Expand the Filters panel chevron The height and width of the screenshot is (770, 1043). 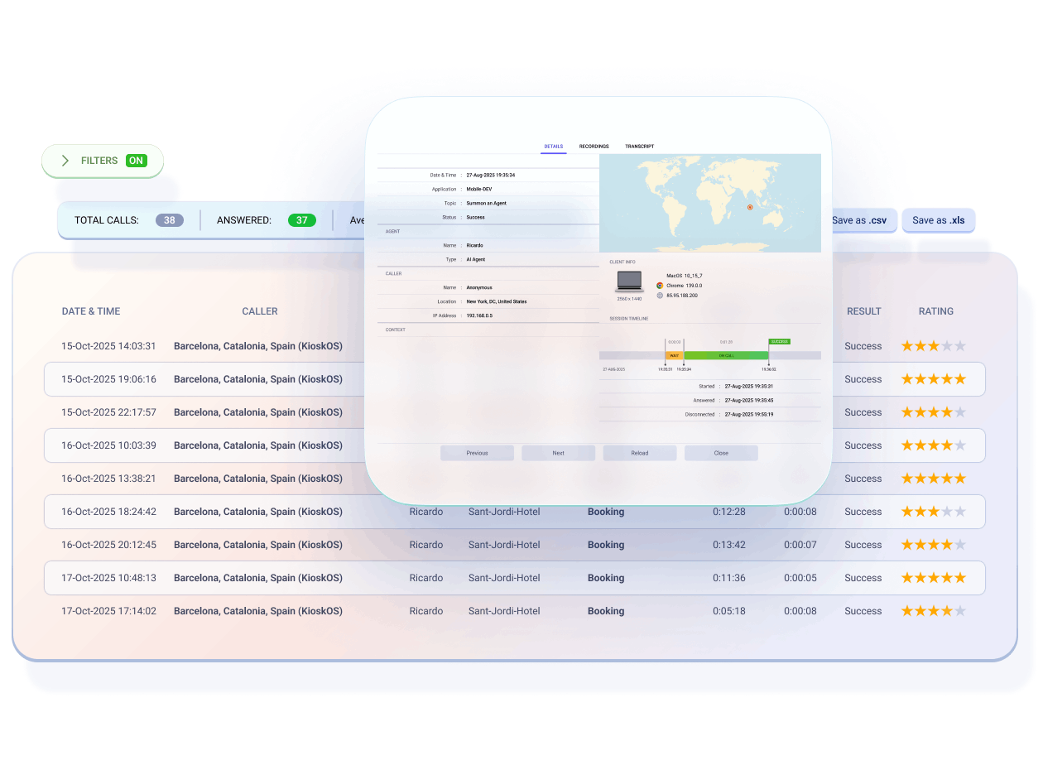(65, 161)
